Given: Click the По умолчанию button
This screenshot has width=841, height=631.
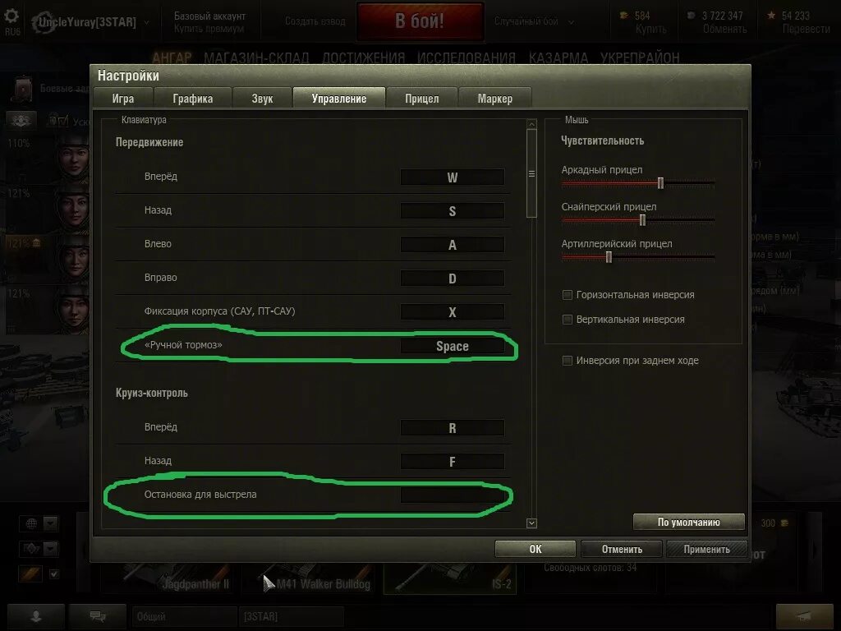Looking at the screenshot, I should pos(689,522).
